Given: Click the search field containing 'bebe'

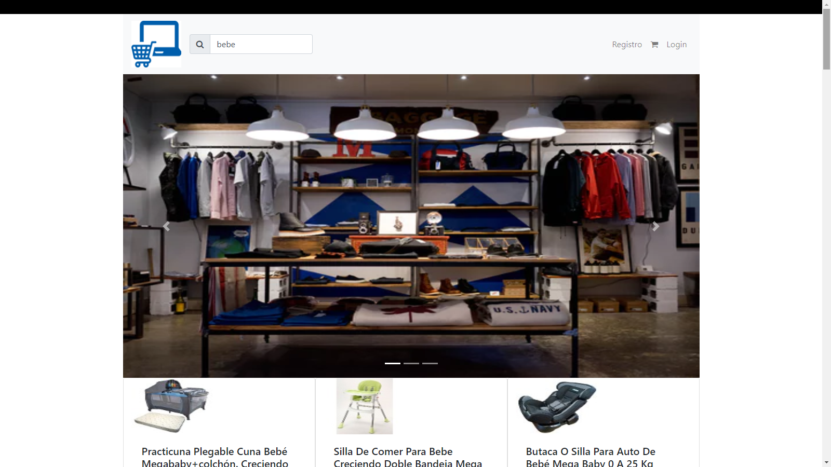Looking at the screenshot, I should [x=261, y=44].
